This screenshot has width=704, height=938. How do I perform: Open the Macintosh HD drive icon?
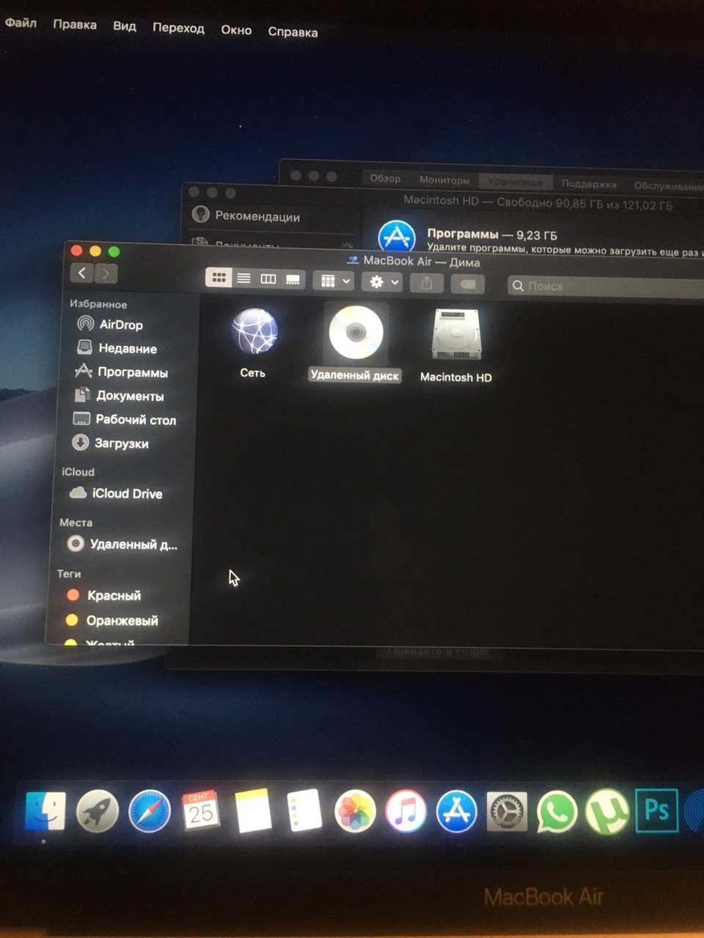click(456, 345)
